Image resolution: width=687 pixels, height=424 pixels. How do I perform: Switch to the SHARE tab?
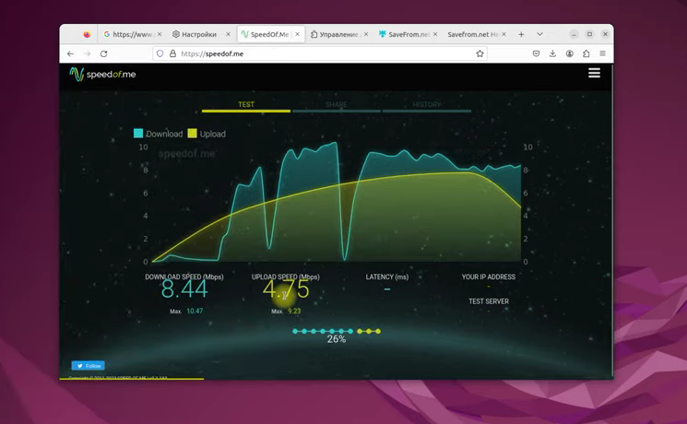click(x=336, y=105)
